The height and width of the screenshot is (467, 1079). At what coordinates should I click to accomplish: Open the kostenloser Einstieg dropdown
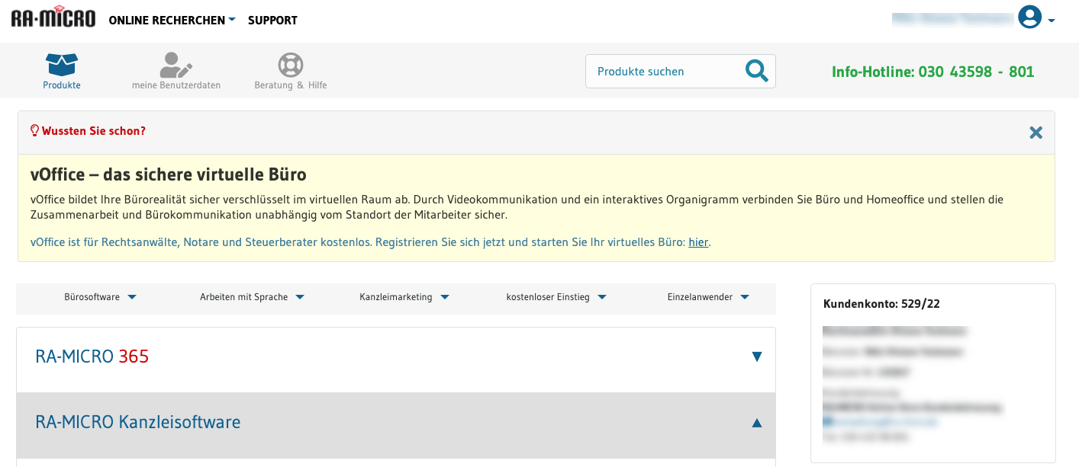click(556, 297)
